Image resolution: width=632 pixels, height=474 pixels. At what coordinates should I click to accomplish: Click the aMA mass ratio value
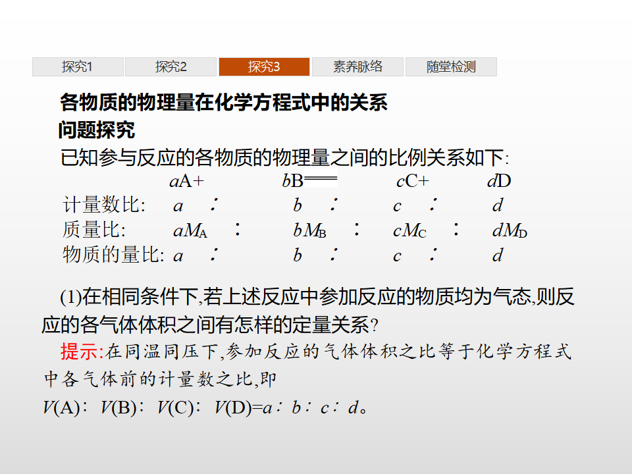tap(190, 230)
